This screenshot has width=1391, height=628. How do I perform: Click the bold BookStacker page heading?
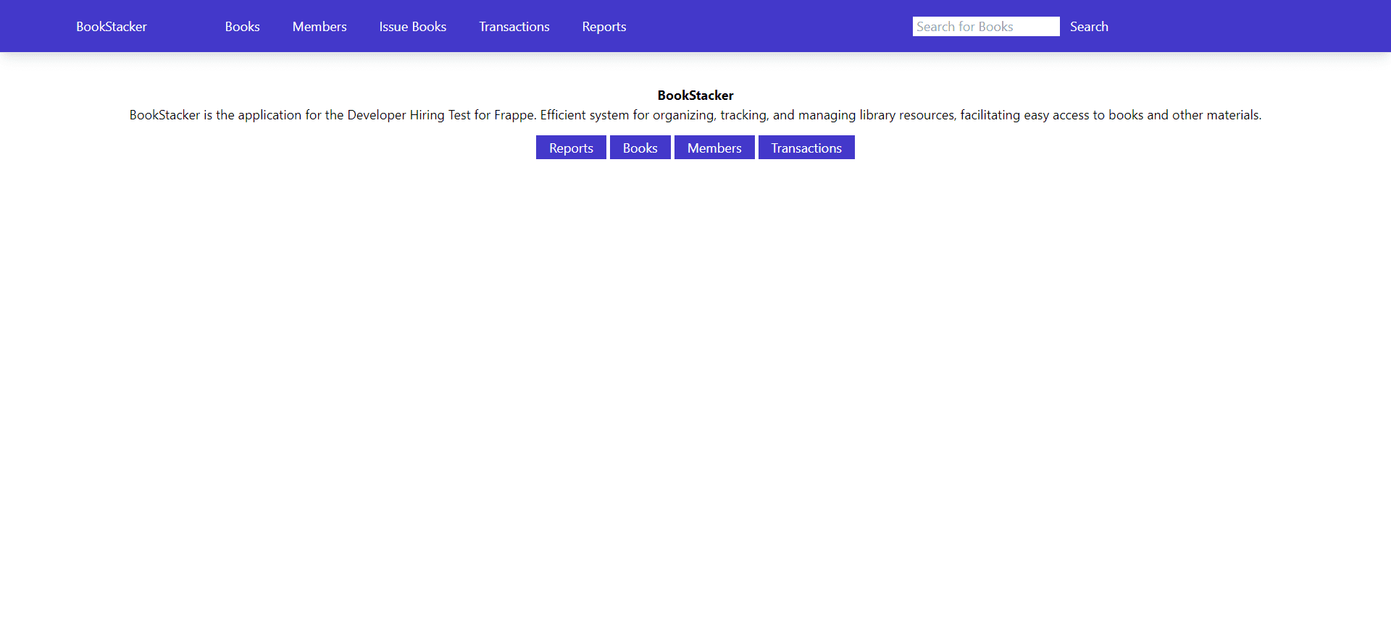pos(695,96)
